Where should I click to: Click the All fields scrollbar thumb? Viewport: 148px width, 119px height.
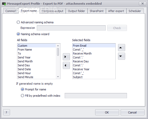coord(58,52)
